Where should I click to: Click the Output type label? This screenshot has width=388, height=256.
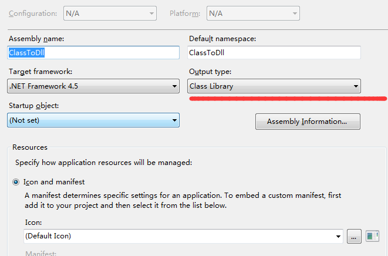tap(210, 72)
